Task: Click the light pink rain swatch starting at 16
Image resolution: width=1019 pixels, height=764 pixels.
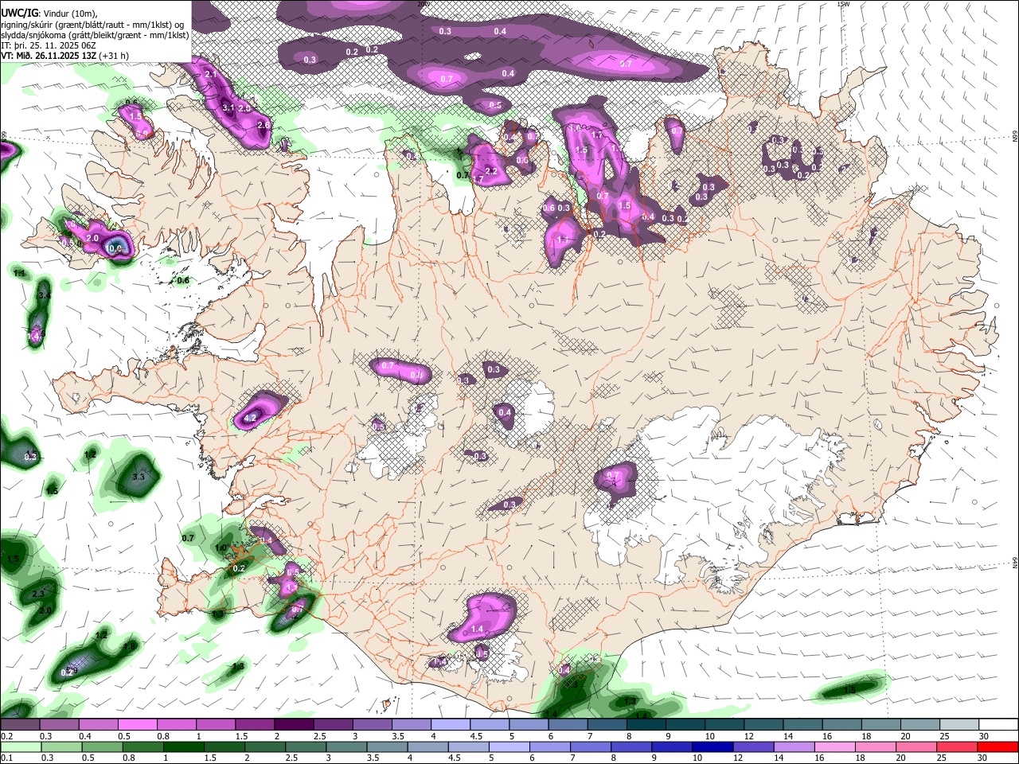Action: tap(834, 746)
